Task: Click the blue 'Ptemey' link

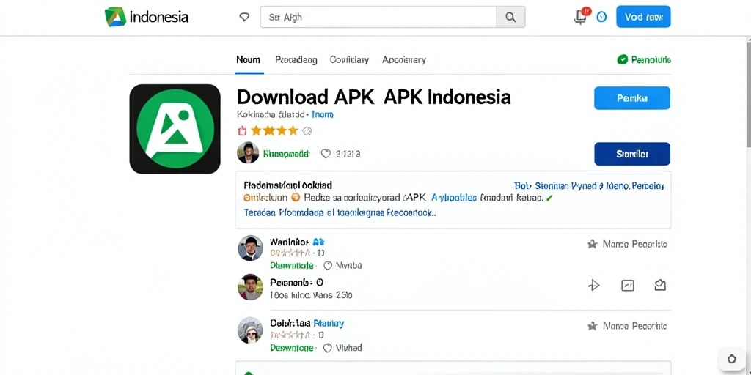Action: (329, 323)
